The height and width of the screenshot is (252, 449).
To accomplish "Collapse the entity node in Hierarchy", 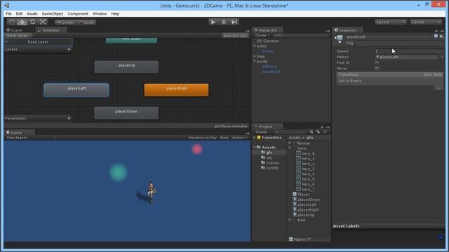I will (x=254, y=46).
